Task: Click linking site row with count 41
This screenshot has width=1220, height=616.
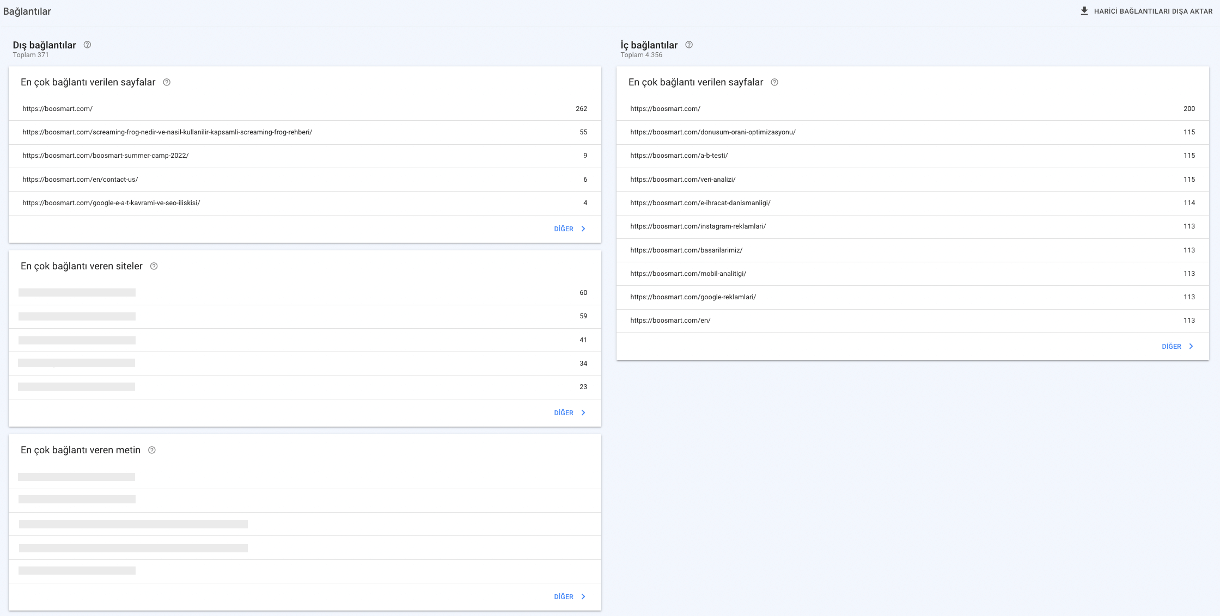Action: point(305,340)
